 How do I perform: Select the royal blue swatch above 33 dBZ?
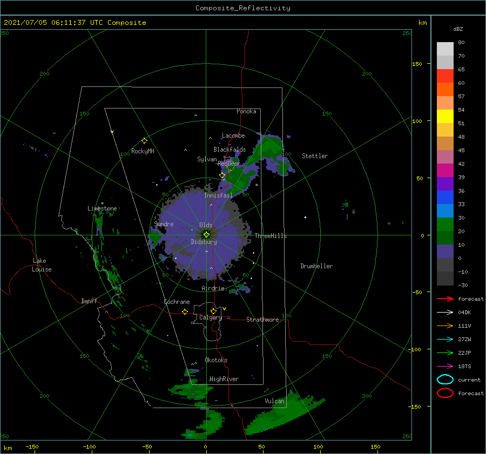point(445,198)
